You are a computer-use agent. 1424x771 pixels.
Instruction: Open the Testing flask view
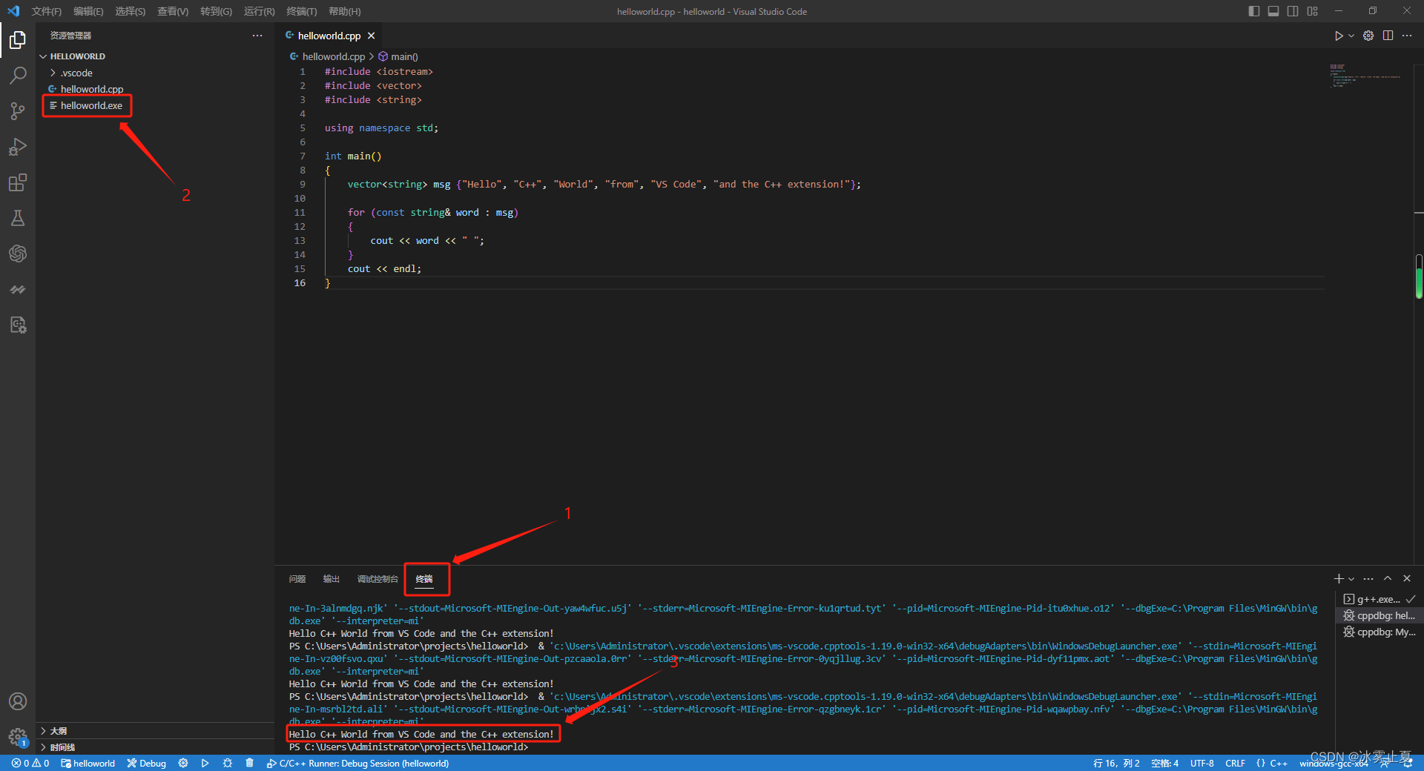18,218
